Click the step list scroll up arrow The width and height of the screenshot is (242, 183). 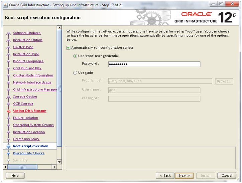(59, 28)
